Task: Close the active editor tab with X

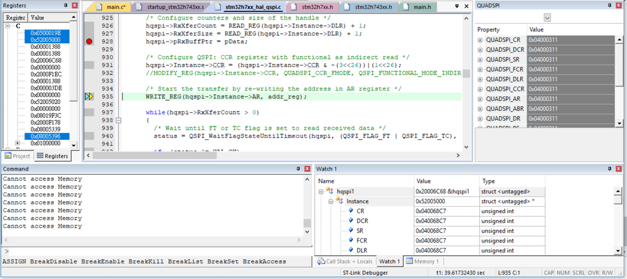Action: click(x=466, y=7)
